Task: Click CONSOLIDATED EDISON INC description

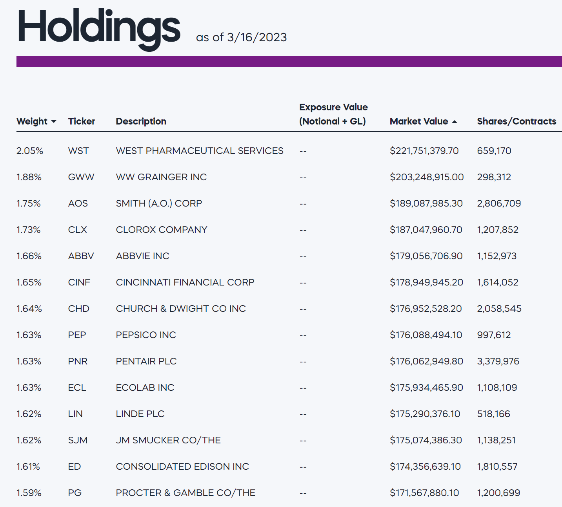Action: pos(182,467)
